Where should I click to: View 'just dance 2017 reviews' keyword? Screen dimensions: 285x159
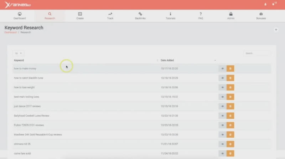pyautogui.click(x=222, y=107)
